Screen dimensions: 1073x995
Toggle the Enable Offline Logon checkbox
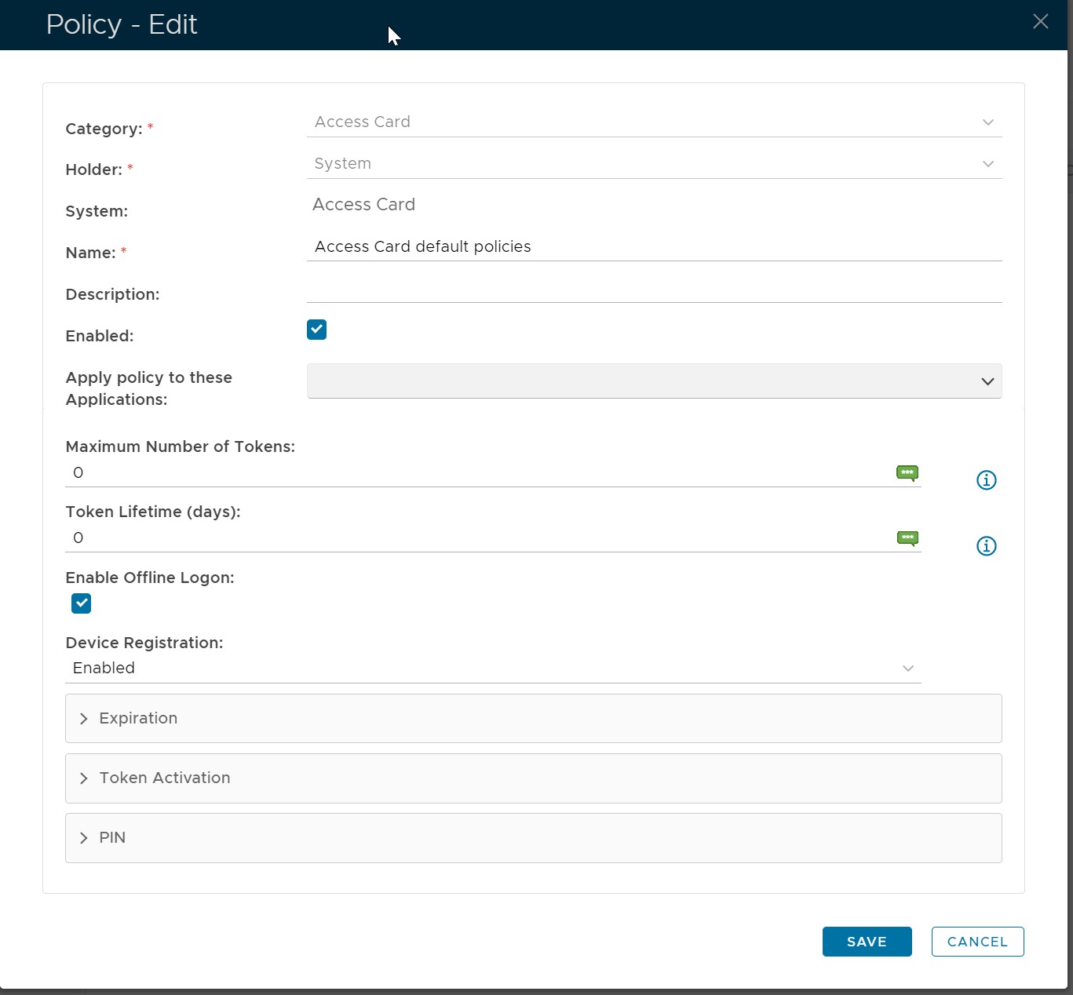tap(82, 603)
